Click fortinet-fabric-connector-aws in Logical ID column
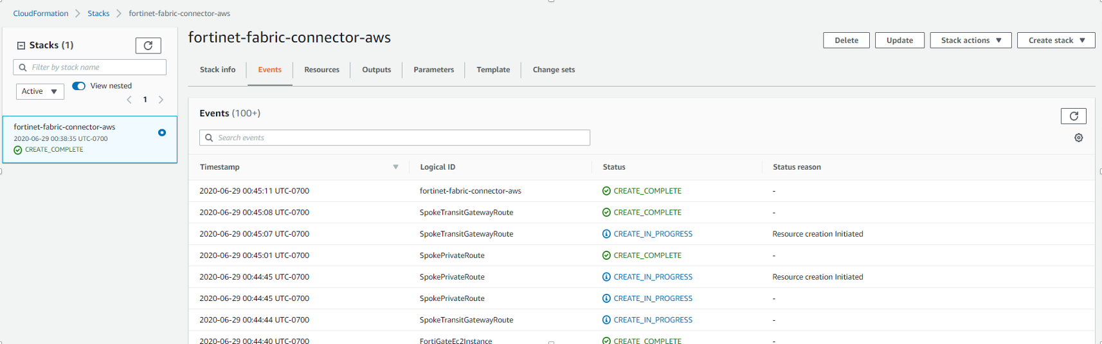 [470, 191]
